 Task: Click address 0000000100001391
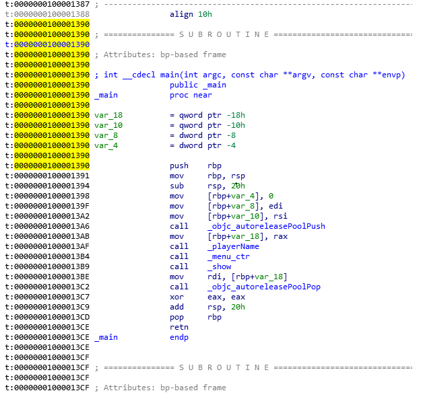(52, 176)
